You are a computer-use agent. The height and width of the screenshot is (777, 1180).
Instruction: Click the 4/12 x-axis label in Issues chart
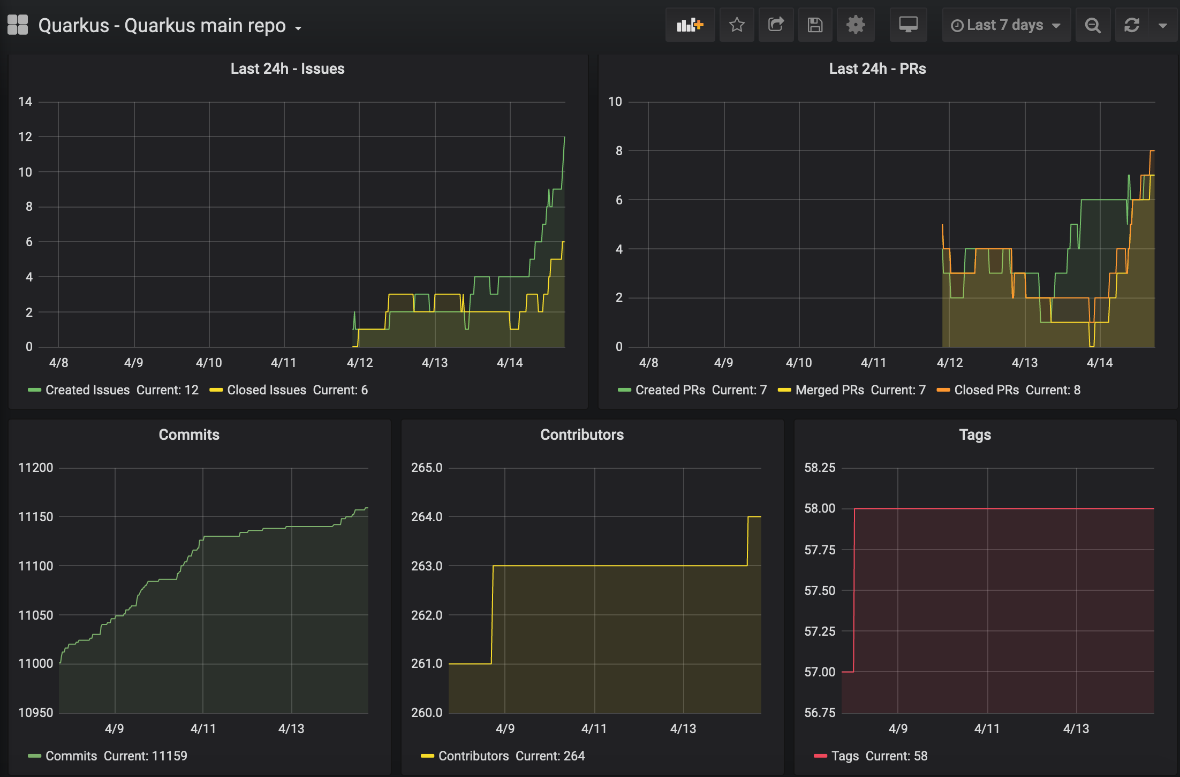point(359,363)
